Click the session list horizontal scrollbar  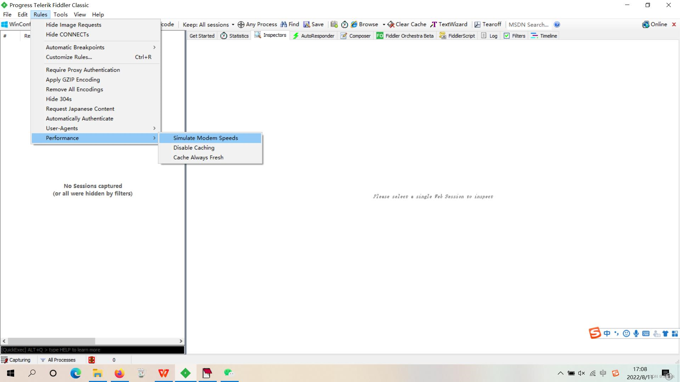pyautogui.click(x=92, y=341)
